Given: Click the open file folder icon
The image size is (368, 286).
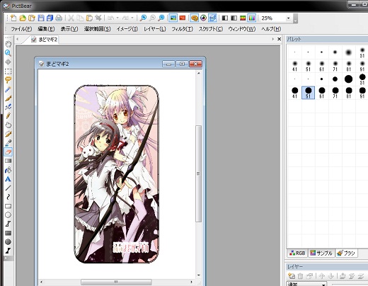Looking at the screenshot, I should click(x=23, y=18).
